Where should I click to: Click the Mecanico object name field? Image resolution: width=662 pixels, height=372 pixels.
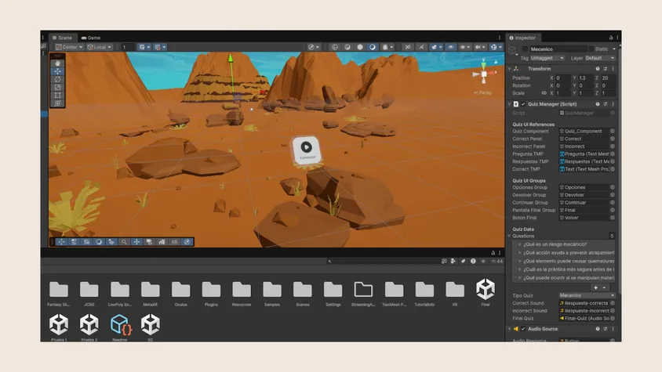pos(558,49)
